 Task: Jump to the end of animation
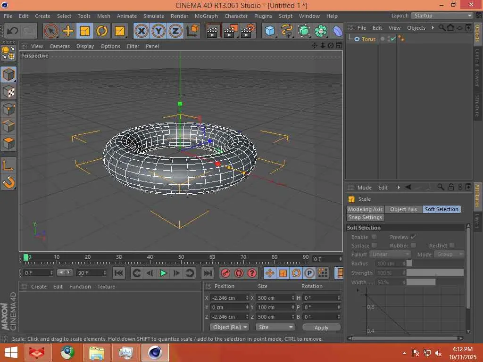(207, 273)
